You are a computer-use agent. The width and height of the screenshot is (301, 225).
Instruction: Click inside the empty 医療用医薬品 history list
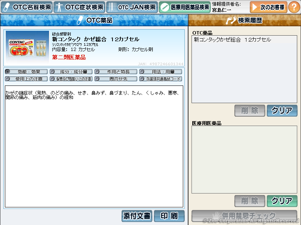(244, 159)
